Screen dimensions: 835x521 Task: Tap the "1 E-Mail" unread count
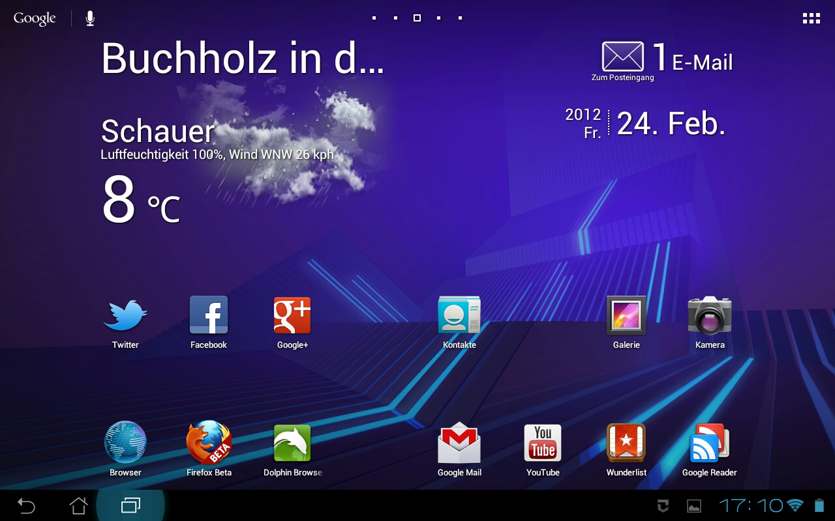[x=693, y=59]
